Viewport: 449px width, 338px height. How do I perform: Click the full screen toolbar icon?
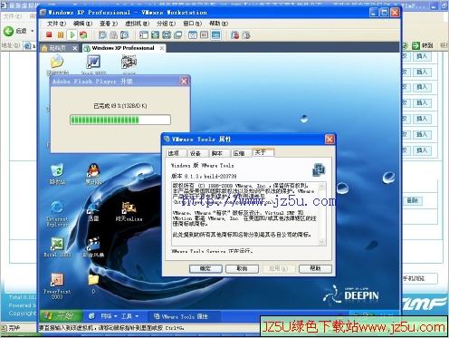(156, 35)
